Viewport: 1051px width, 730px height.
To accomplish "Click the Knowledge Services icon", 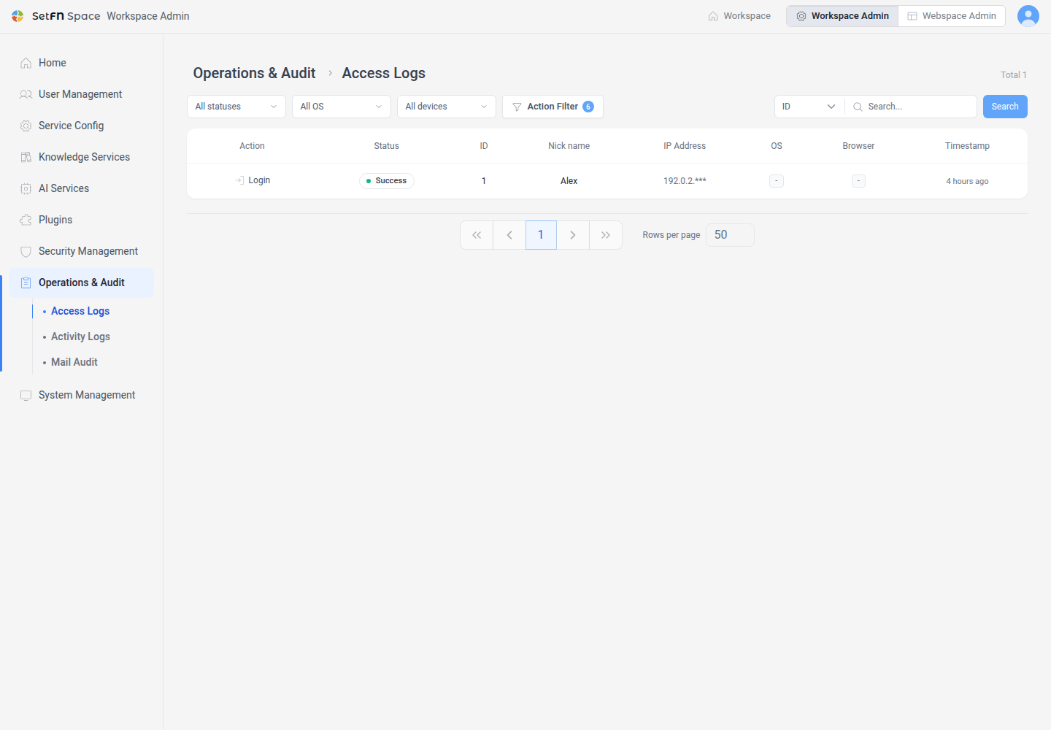I will [x=26, y=157].
